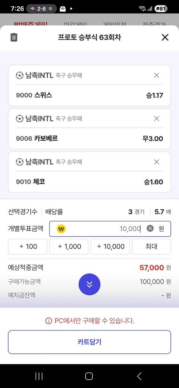Select the 9010 체코 승1.60 row

[89, 182]
